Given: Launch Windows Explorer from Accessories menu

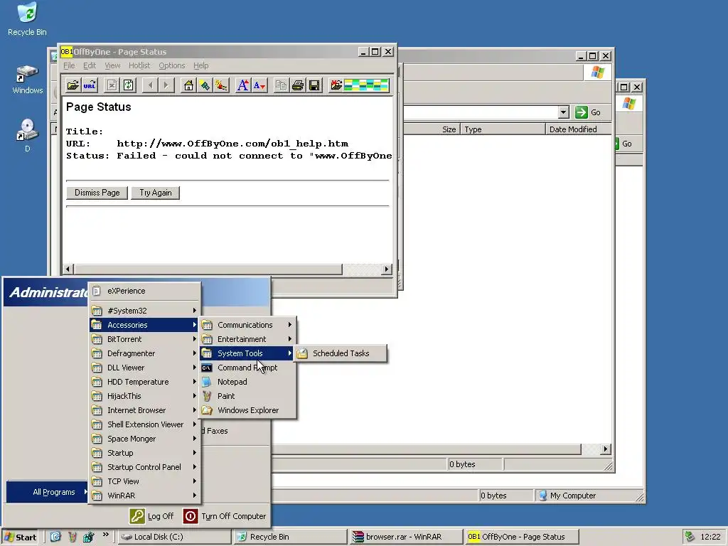Looking at the screenshot, I should click(247, 410).
